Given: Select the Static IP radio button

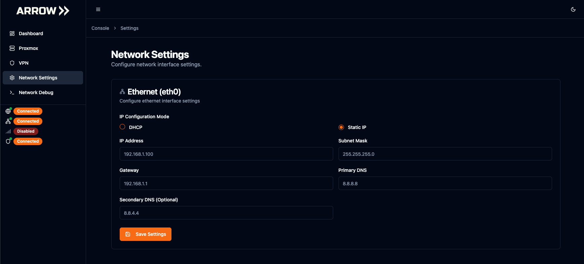Looking at the screenshot, I should pos(341,127).
